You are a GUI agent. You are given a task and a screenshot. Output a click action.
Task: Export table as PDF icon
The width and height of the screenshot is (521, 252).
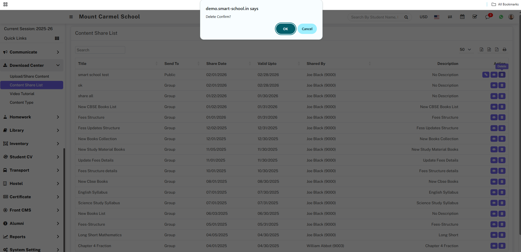pyautogui.click(x=497, y=49)
